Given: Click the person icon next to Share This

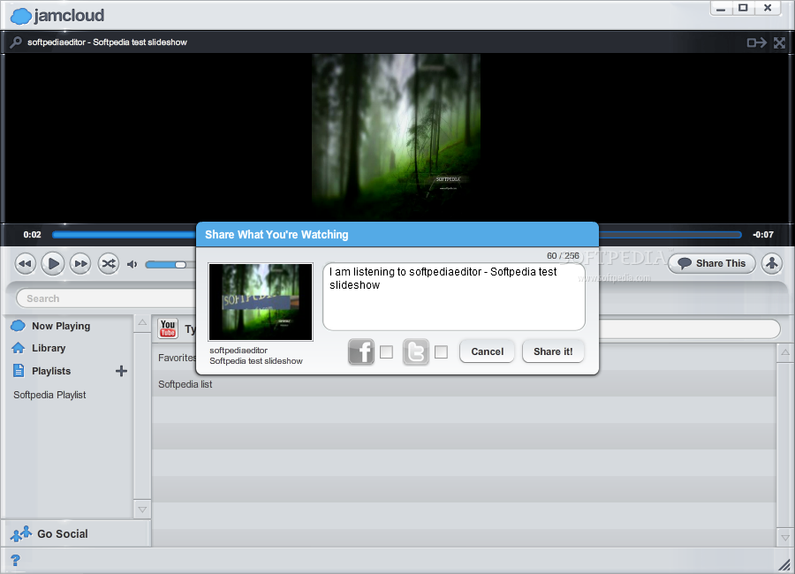Looking at the screenshot, I should [772, 263].
